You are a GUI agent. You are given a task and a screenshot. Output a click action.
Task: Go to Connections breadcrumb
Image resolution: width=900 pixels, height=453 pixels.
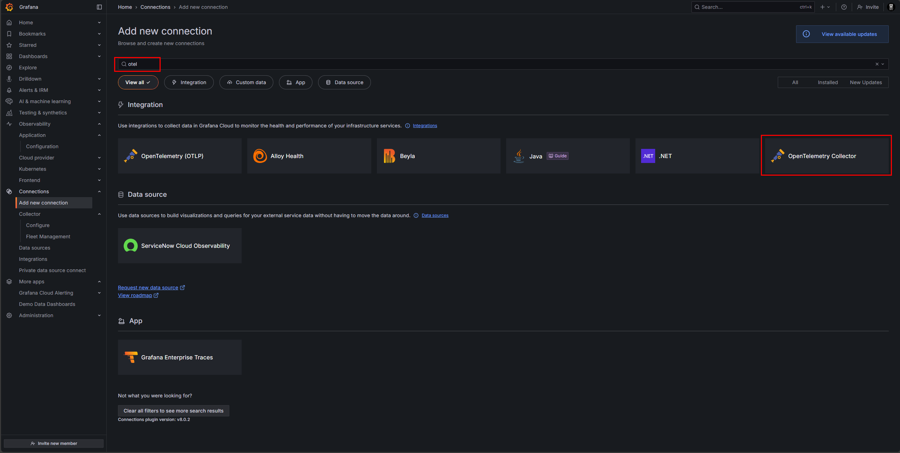click(155, 7)
